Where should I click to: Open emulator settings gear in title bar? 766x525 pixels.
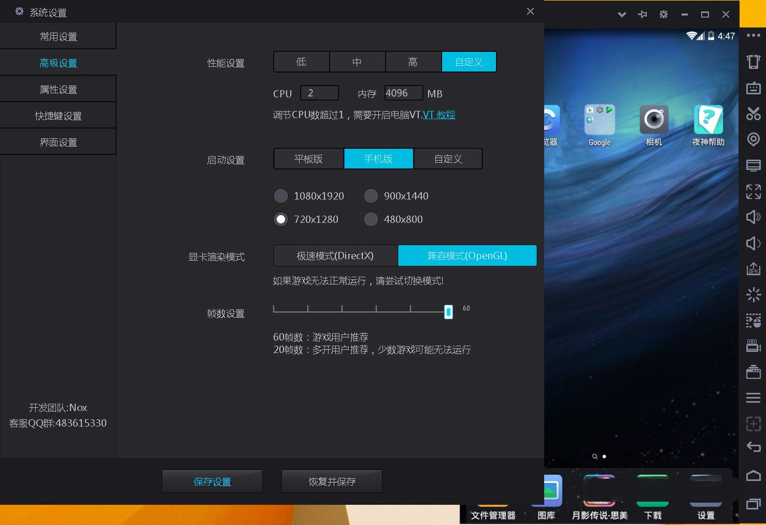tap(663, 15)
